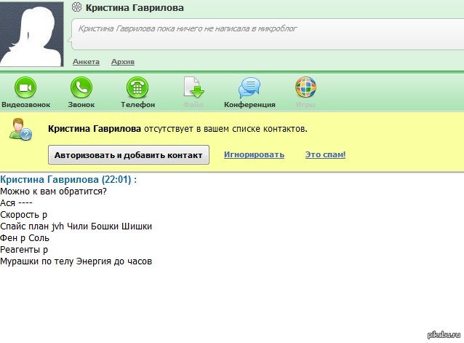The height and width of the screenshot is (343, 464).
Task: Click the Файл send file icon
Action: [193, 88]
